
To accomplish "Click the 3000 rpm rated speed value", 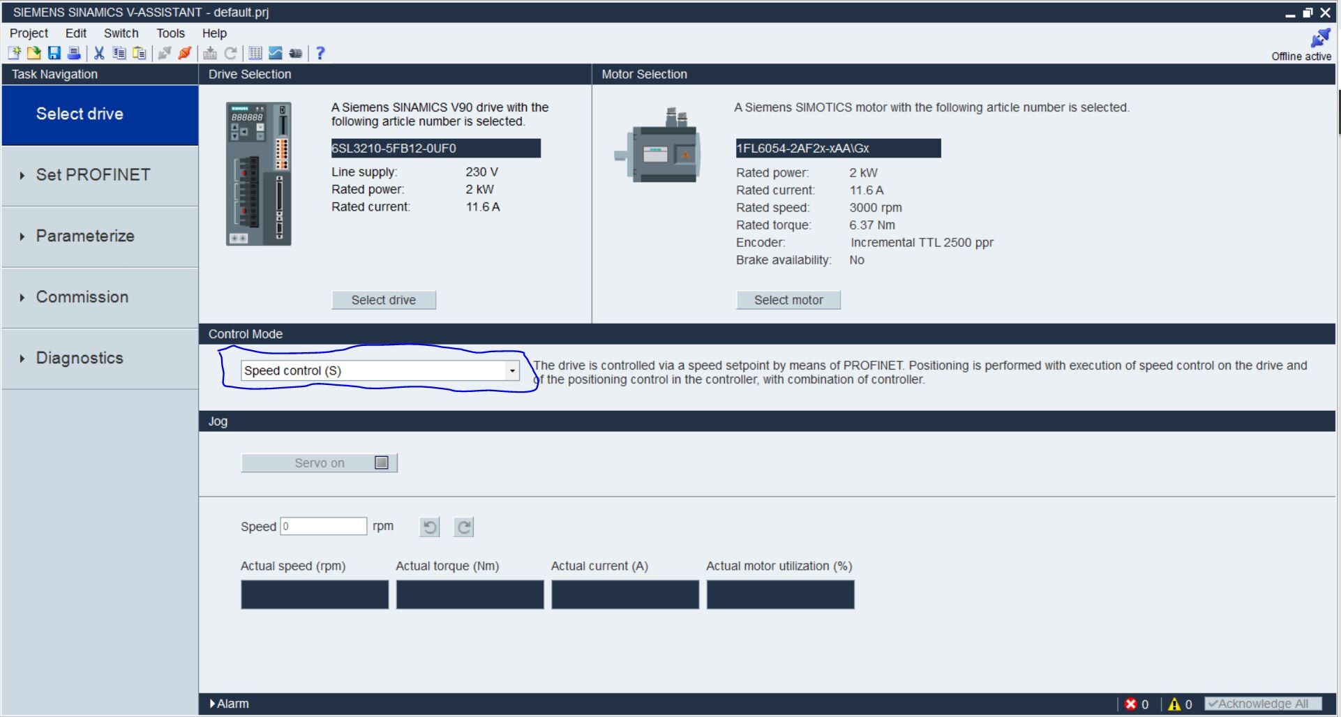I will (x=876, y=208).
